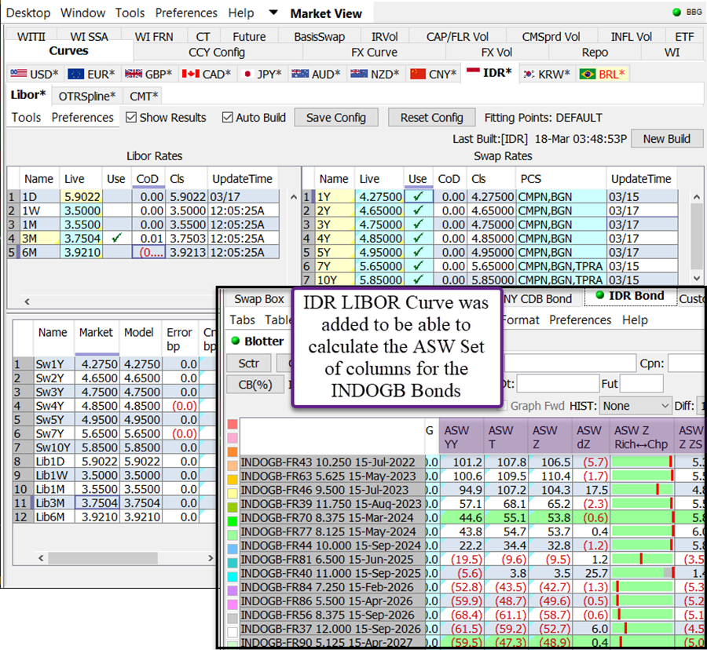Select the CMT* sub-tab
This screenshot has height=650, width=707.
point(144,96)
